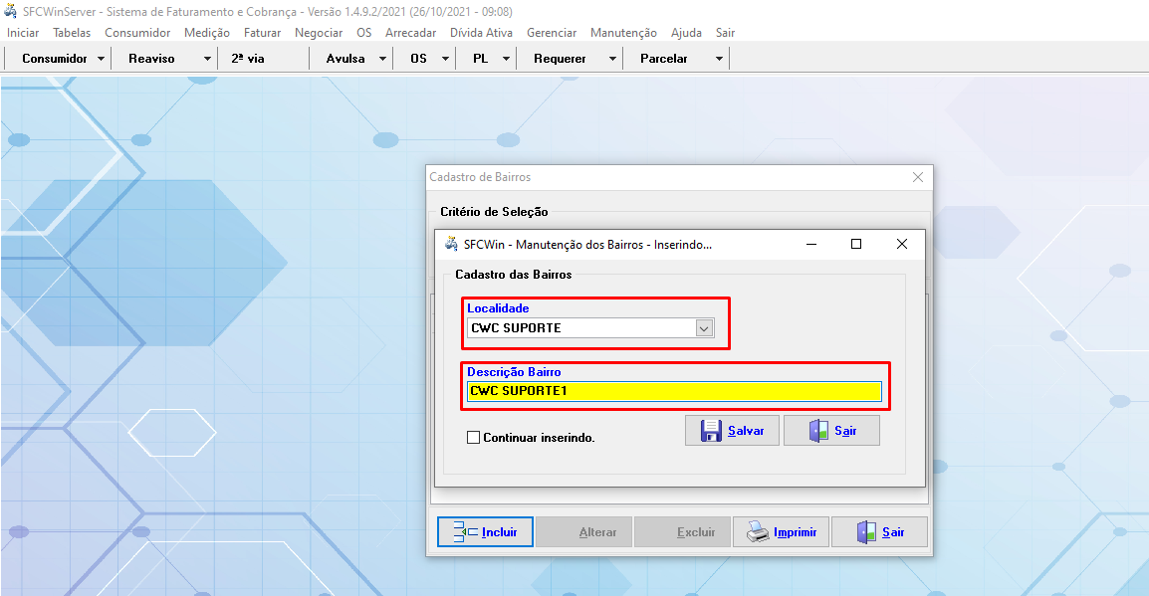The image size is (1149, 596).
Task: Enable the Continuar inserindo checkbox
Action: point(474,437)
